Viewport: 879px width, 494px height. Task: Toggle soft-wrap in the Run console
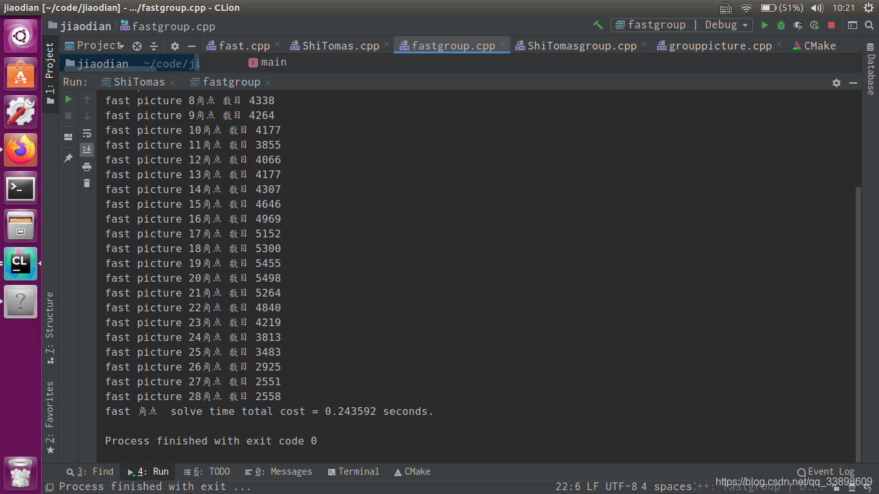tap(87, 133)
